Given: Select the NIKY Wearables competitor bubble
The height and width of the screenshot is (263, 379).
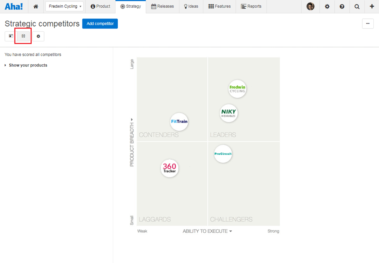Looking at the screenshot, I should (x=229, y=113).
